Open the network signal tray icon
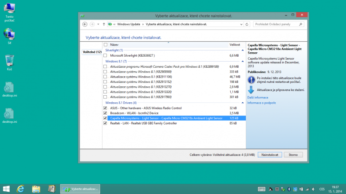The image size is (346, 194). pos(307,189)
